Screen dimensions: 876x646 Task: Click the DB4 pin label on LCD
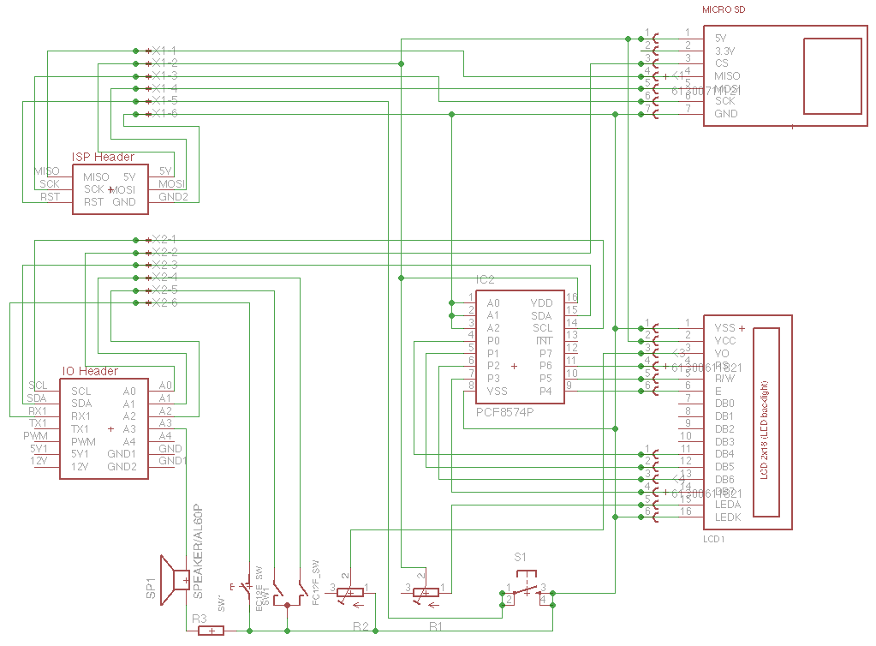pyautogui.click(x=724, y=454)
